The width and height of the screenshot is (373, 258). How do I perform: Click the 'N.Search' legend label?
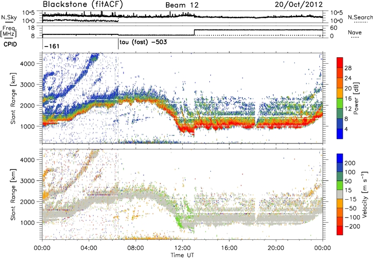coord(360,17)
